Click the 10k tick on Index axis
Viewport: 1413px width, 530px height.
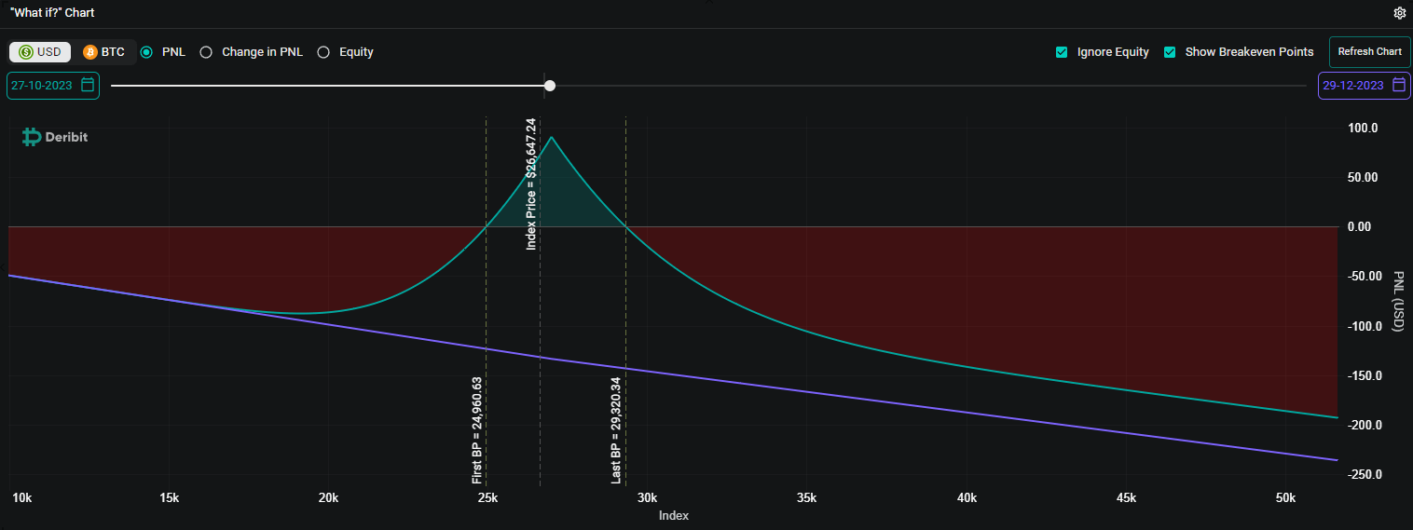tap(21, 498)
